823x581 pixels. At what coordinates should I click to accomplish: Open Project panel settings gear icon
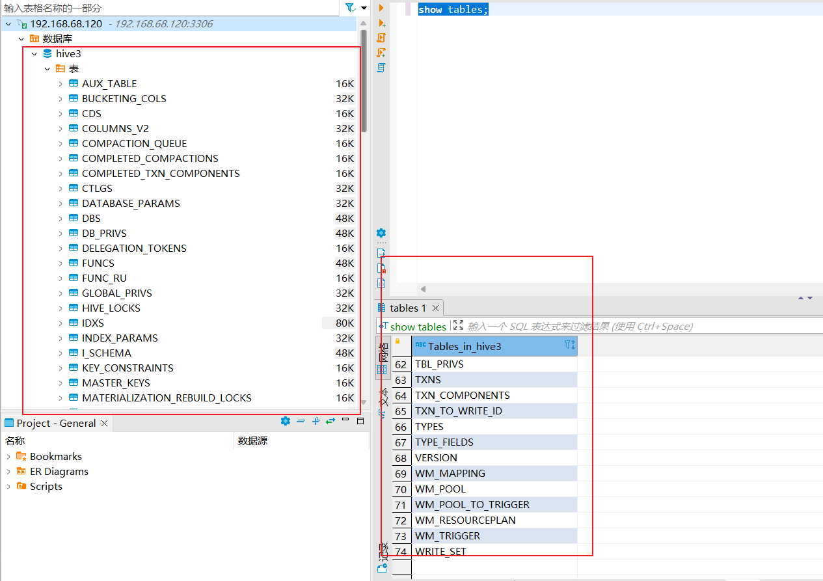point(285,421)
